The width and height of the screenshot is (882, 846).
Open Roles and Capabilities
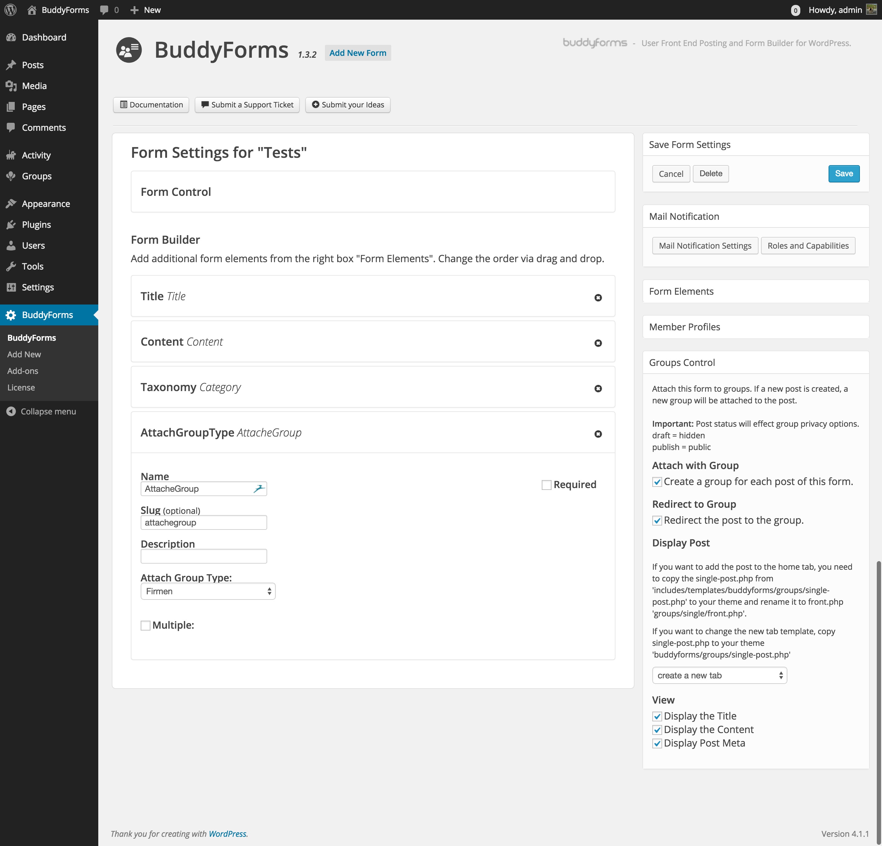pos(808,246)
